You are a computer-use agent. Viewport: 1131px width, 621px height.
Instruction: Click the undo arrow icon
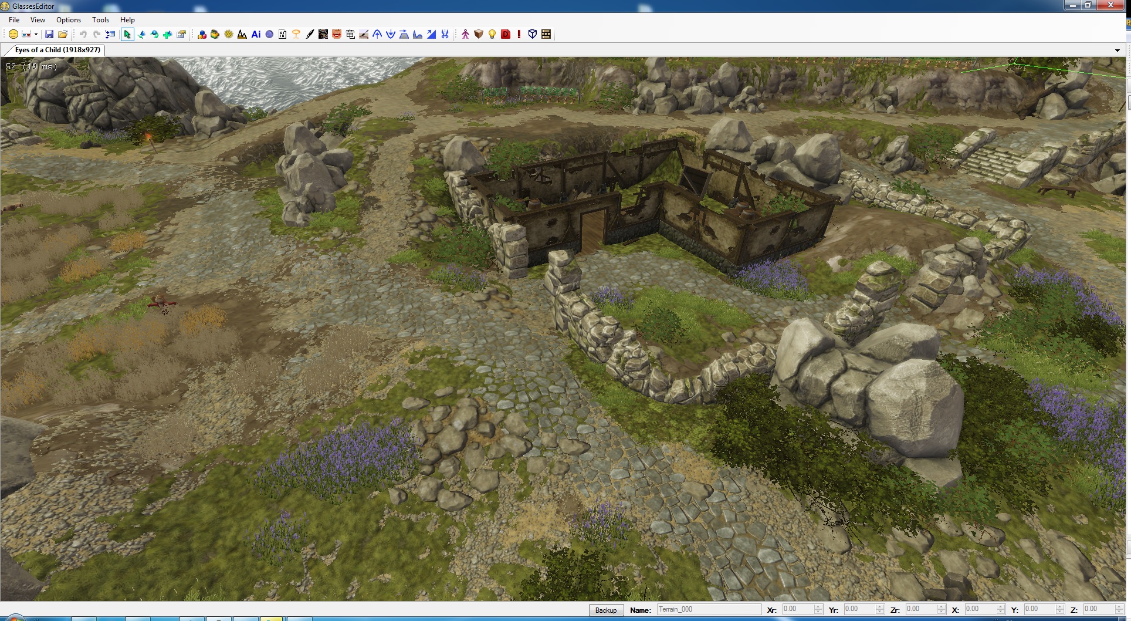click(x=83, y=35)
